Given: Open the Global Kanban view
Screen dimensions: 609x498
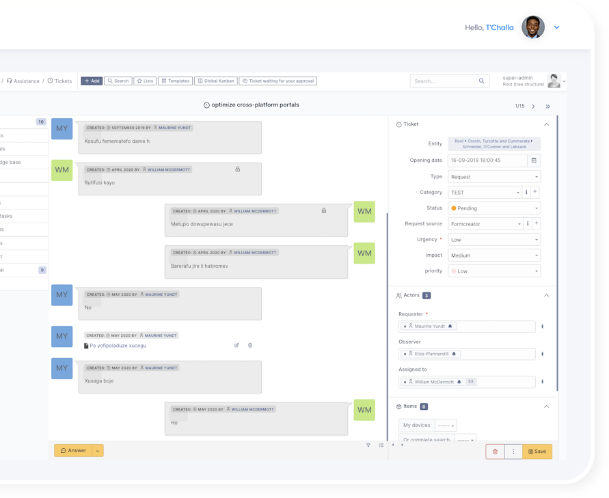Looking at the screenshot, I should coord(216,81).
